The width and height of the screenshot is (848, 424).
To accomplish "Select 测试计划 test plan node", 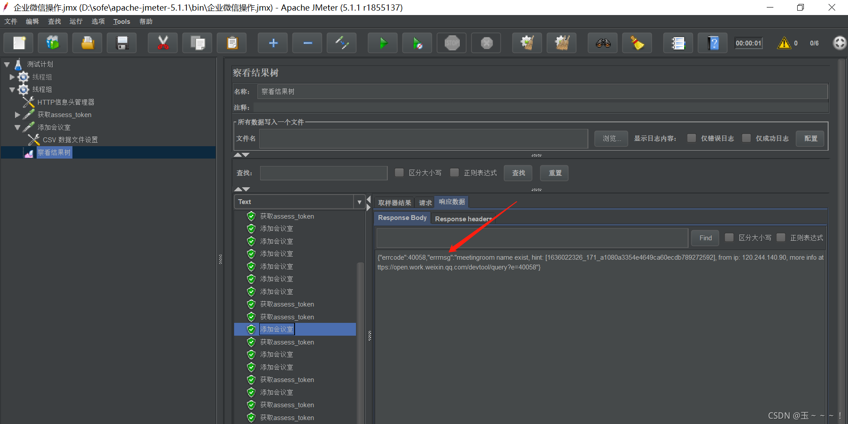I will tap(40, 64).
